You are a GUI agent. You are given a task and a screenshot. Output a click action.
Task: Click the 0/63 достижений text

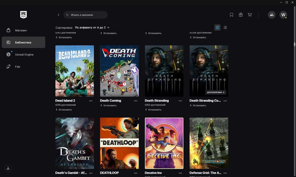click(x=155, y=105)
